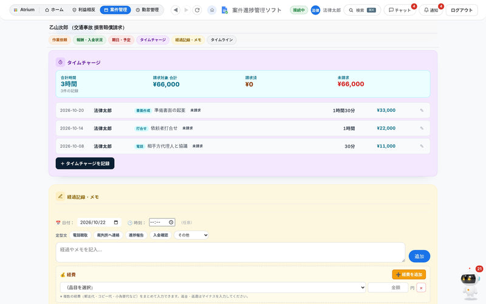The image size is (486, 304).
Task: Jump to 期日・予定 section chip
Action: 121,40
